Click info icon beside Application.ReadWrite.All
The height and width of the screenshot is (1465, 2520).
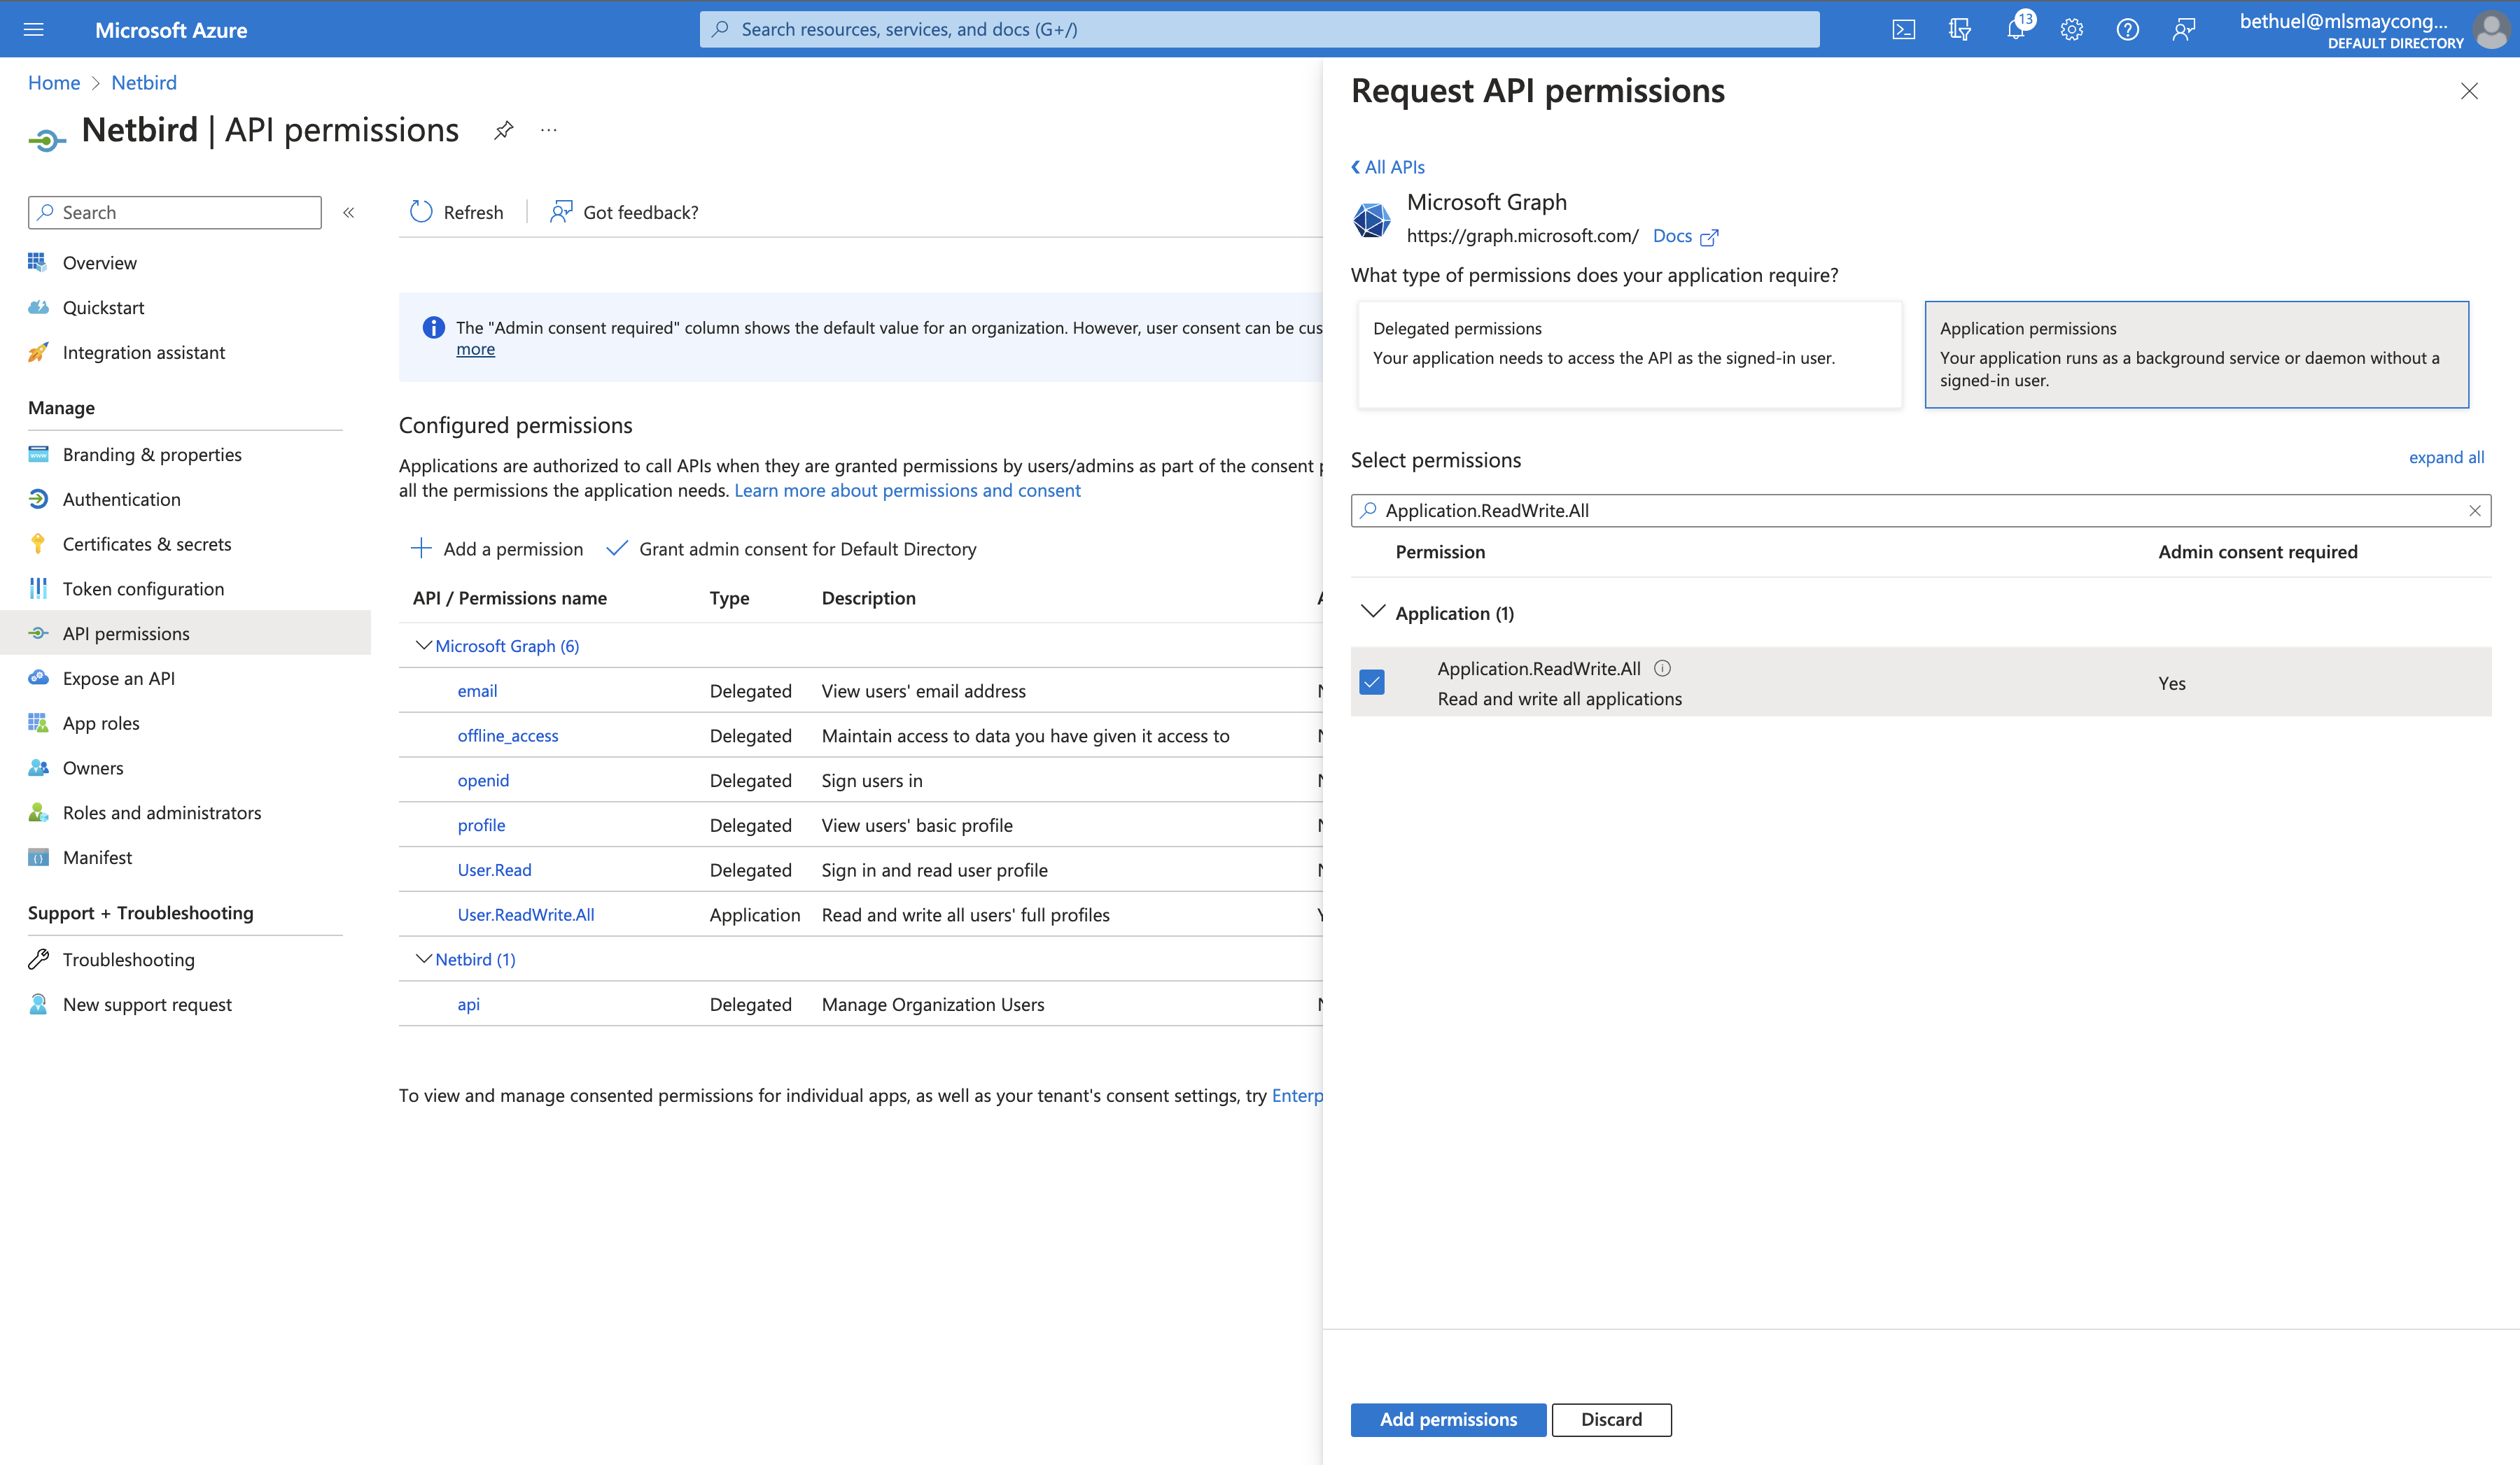click(x=1662, y=669)
